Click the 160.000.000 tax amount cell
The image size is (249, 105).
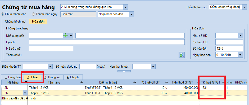click(184, 88)
